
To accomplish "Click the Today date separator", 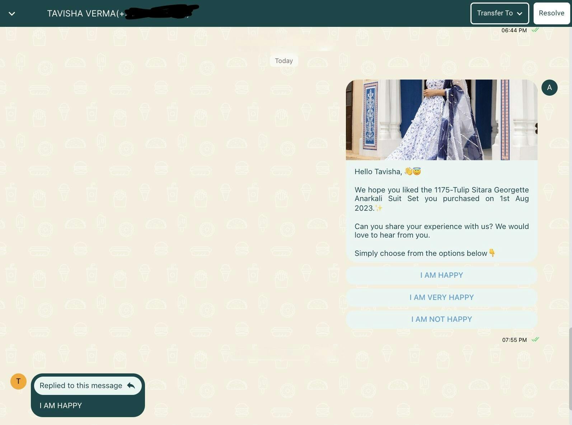I will 283,61.
